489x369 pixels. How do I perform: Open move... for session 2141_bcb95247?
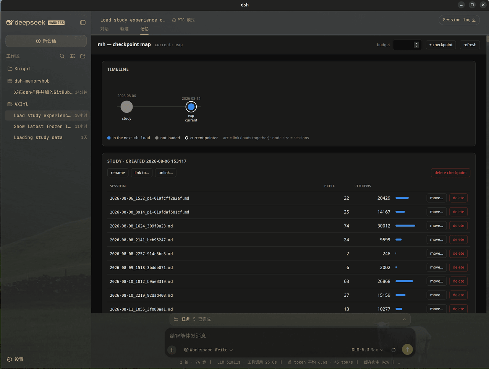[x=437, y=240]
